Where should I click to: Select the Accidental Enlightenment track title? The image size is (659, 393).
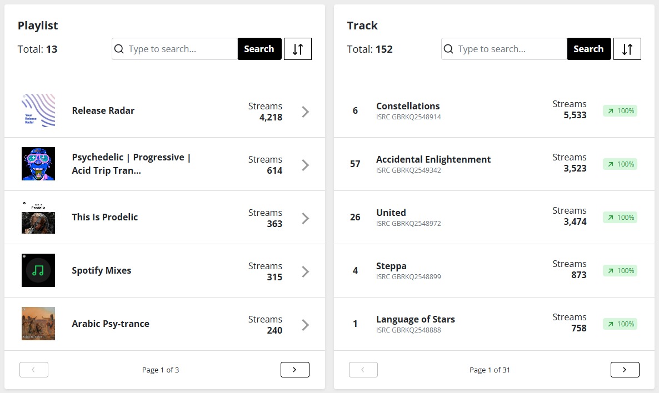tap(433, 159)
